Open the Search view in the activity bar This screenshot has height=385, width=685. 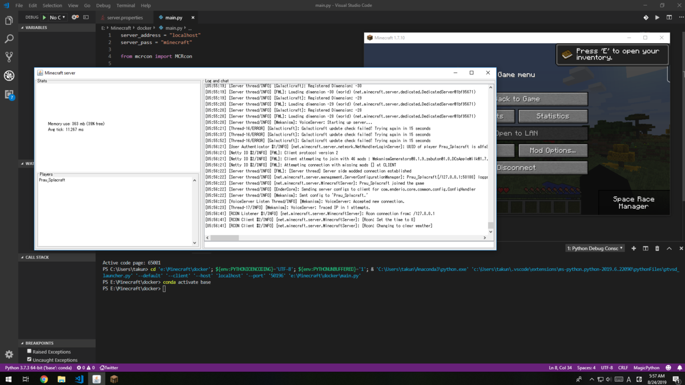(x=9, y=39)
